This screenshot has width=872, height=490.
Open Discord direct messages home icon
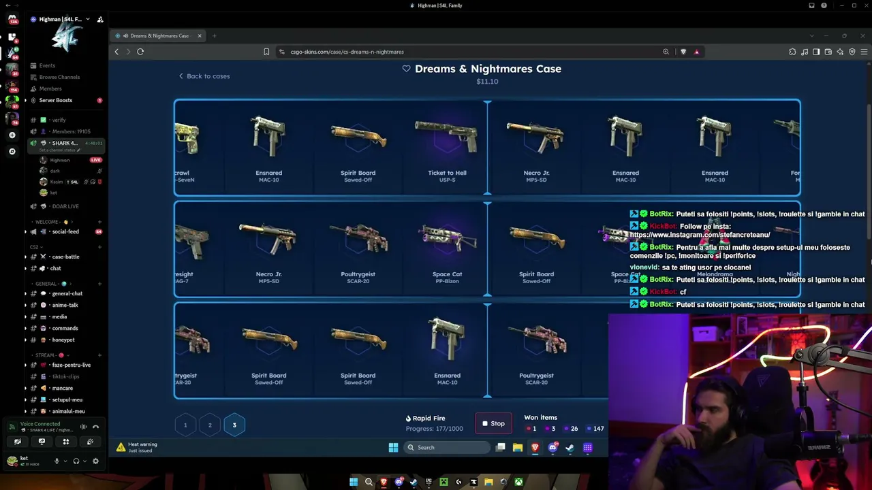click(12, 19)
